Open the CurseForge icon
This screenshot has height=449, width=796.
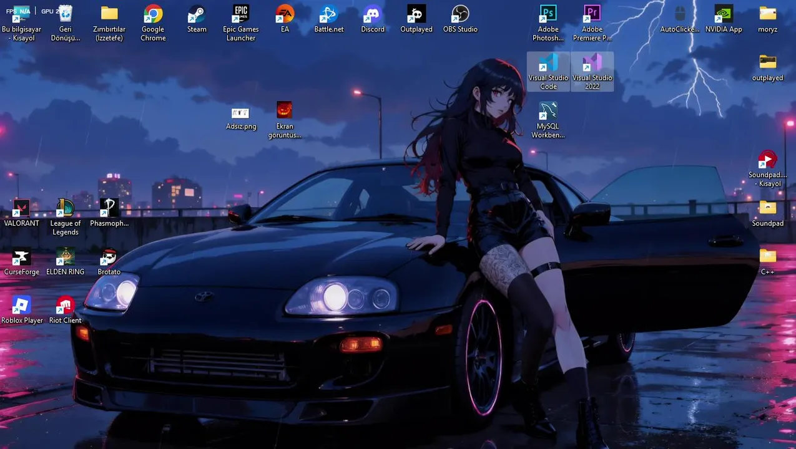(22, 262)
